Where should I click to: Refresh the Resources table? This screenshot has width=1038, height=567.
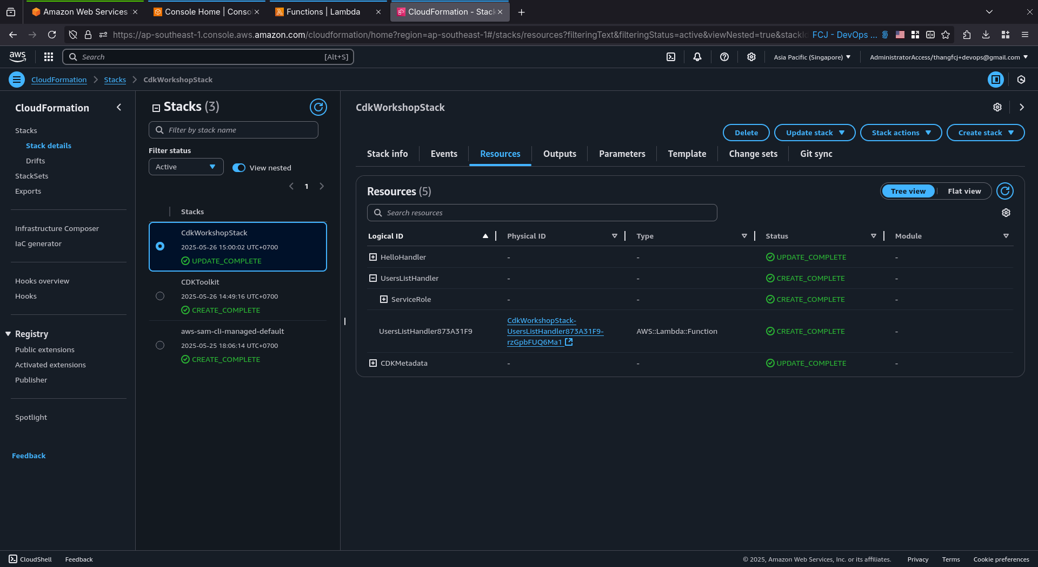tap(1005, 191)
